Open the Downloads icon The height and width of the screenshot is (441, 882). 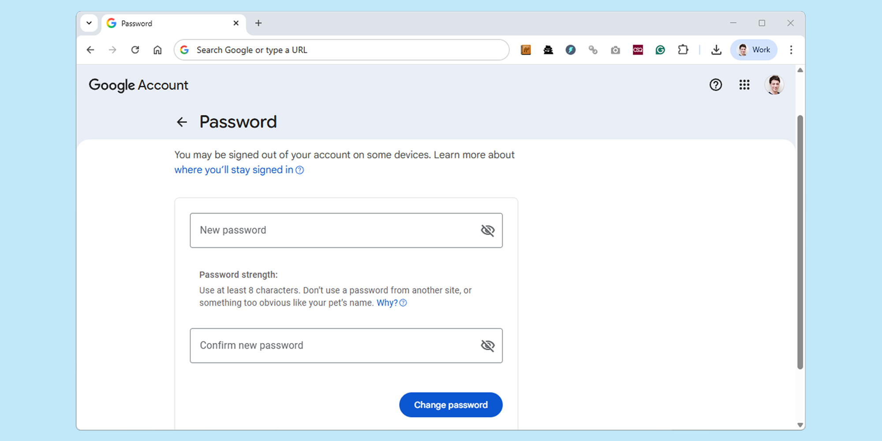(x=716, y=50)
